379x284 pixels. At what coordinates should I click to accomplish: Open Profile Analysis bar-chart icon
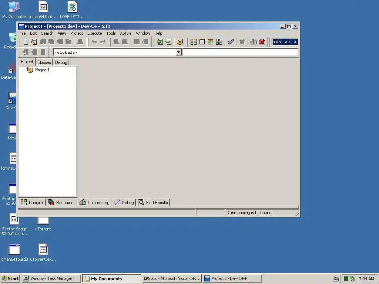coord(253,42)
